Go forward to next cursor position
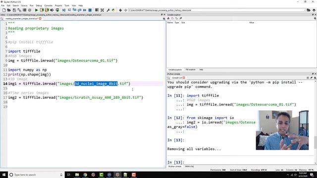 pos(125,10)
